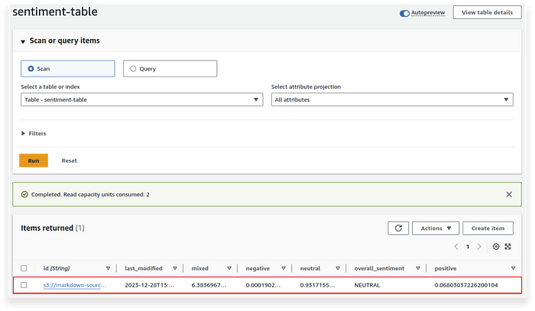Open the Actions menu
Viewport: 535px width, 311px height.
tap(436, 228)
